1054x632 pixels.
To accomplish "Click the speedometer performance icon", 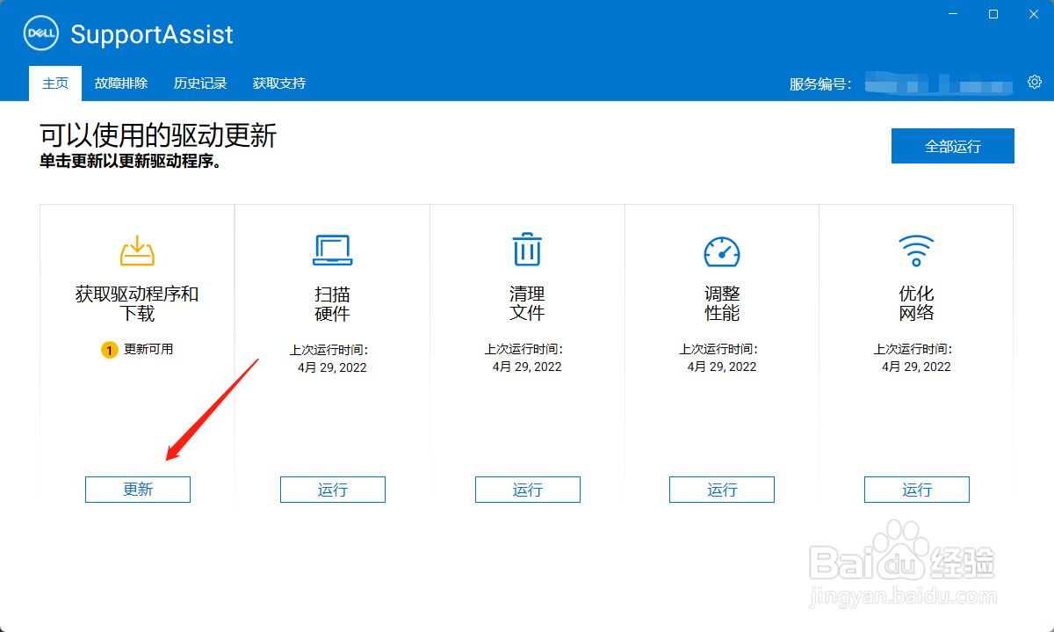I will (722, 251).
